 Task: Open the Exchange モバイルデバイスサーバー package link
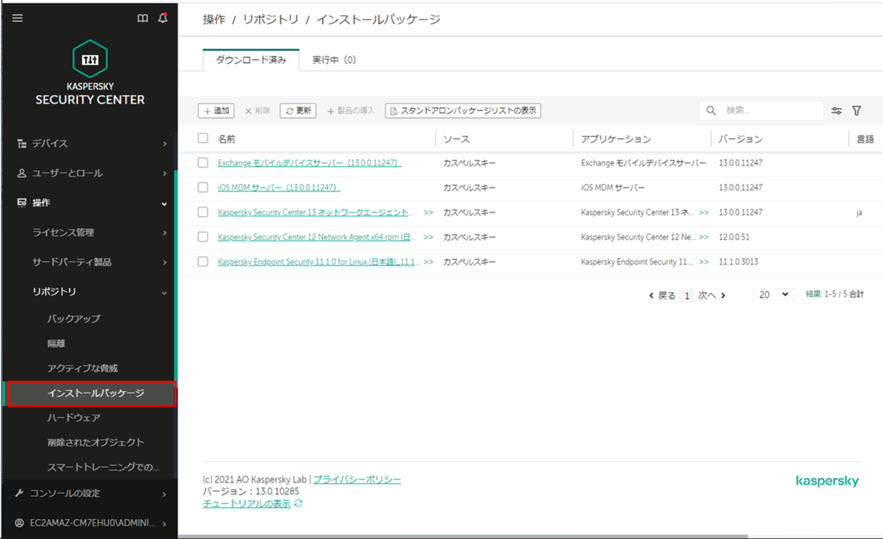coord(309,163)
